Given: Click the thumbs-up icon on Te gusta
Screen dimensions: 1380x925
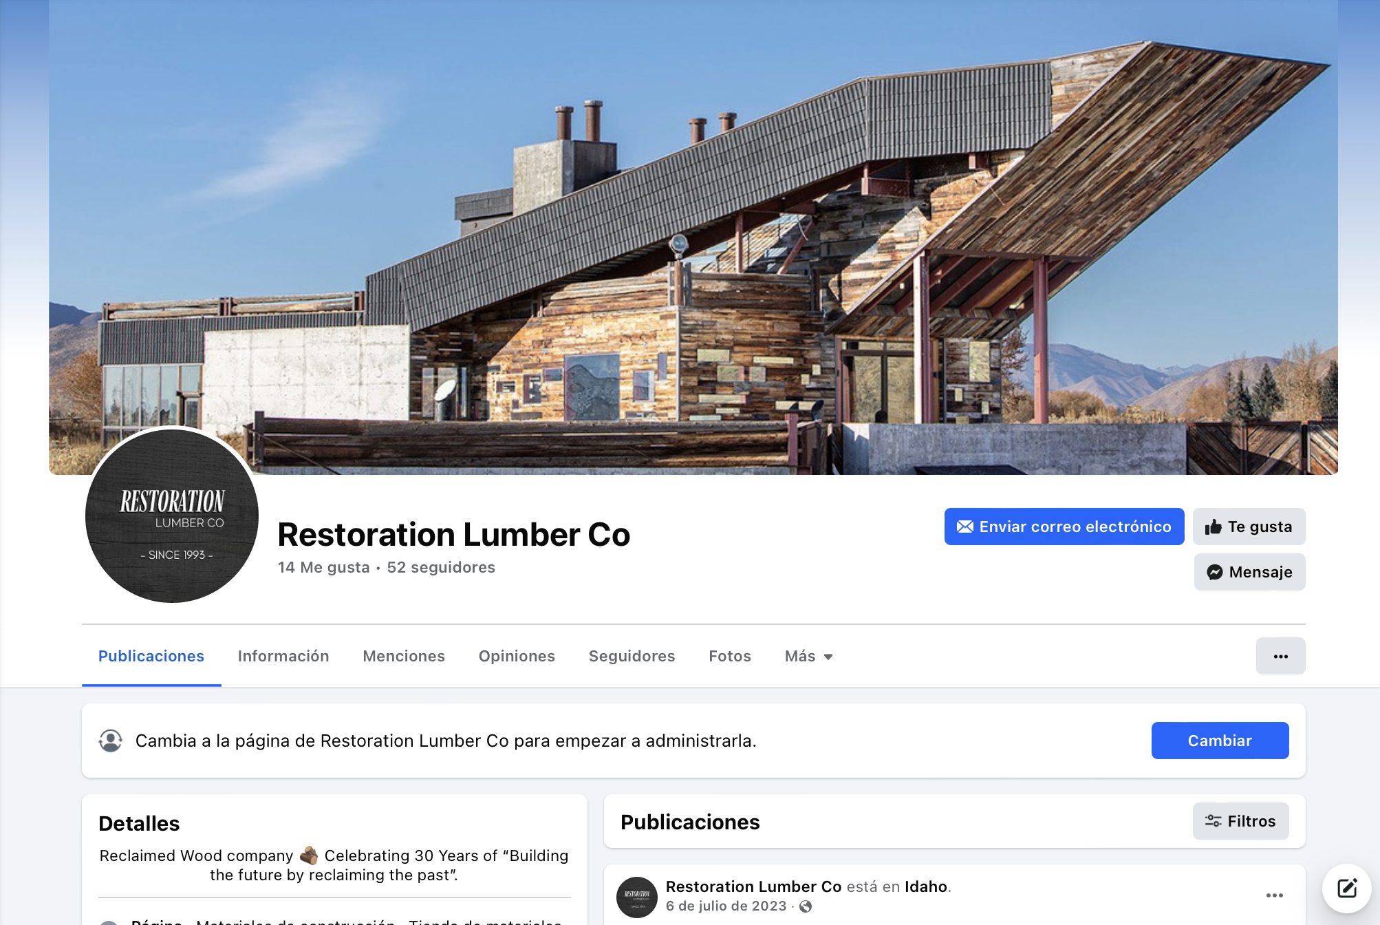Looking at the screenshot, I should coord(1214,527).
